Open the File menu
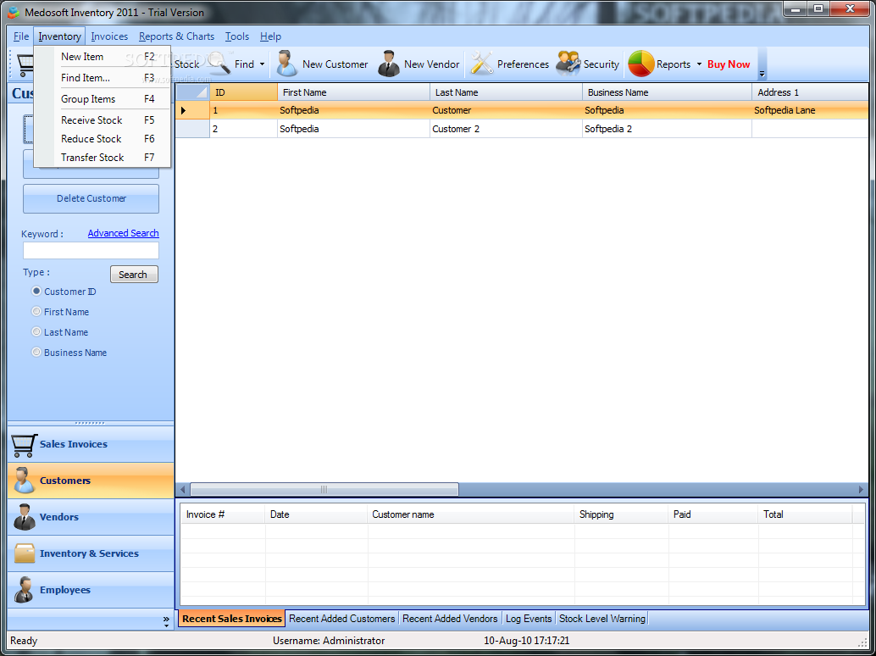Screen dimensions: 876x656 pos(21,36)
